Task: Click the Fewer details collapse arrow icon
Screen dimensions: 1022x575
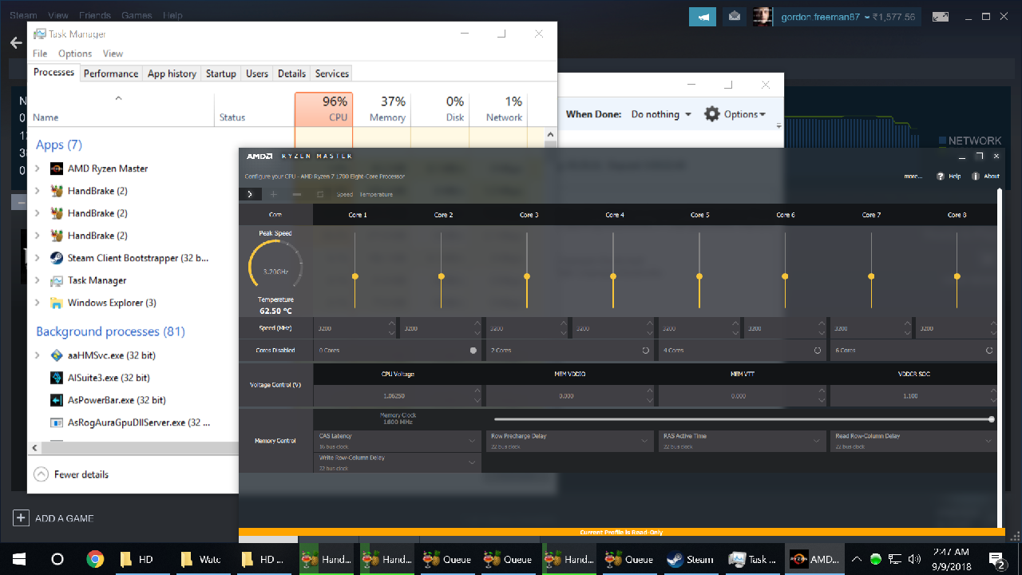Action: [42, 474]
